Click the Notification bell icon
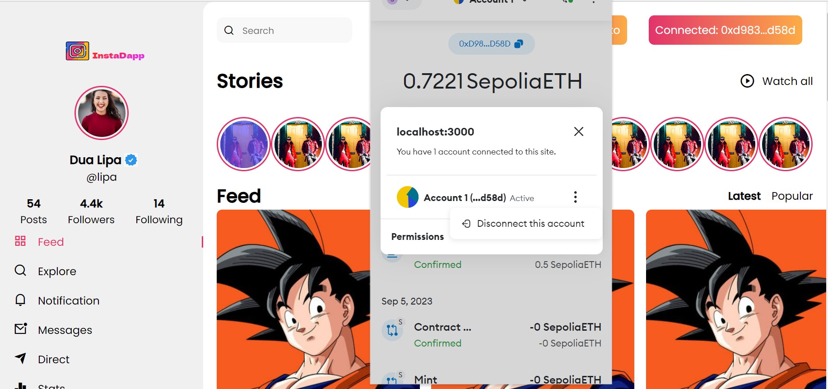The image size is (828, 389). pos(20,300)
